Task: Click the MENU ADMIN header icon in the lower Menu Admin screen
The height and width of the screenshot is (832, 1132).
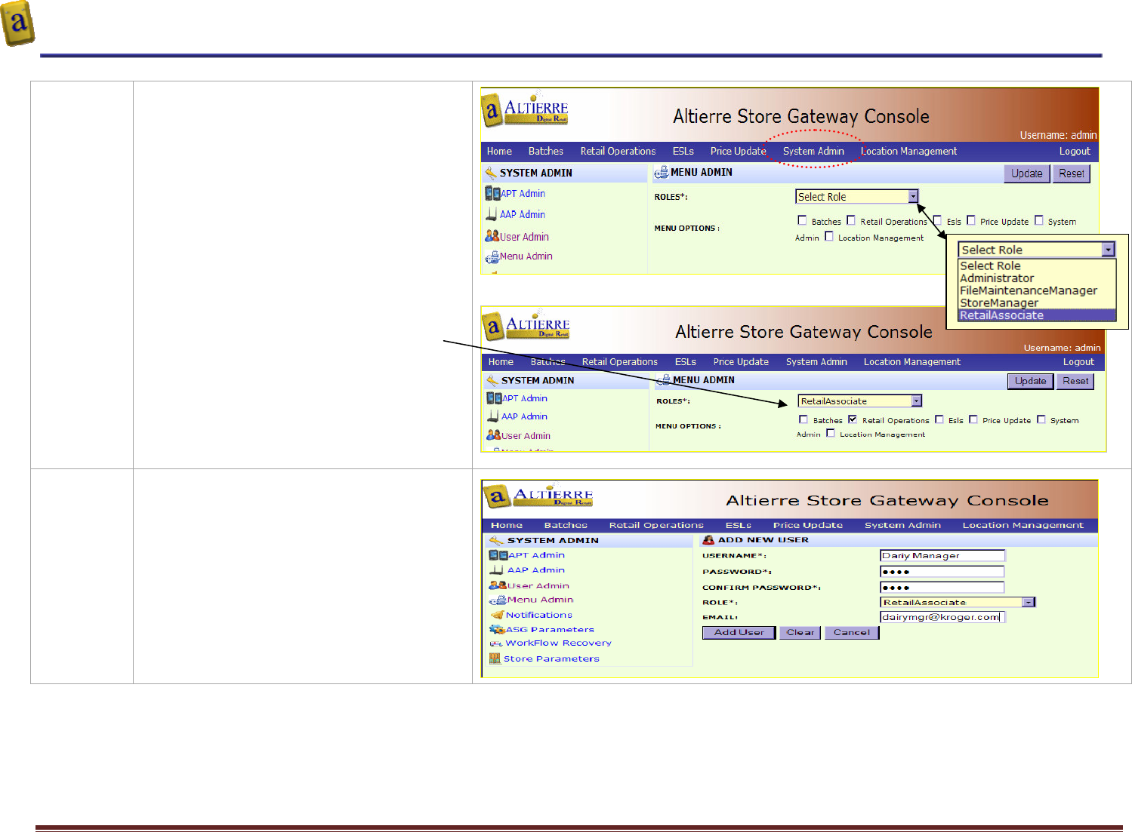Action: (x=664, y=380)
